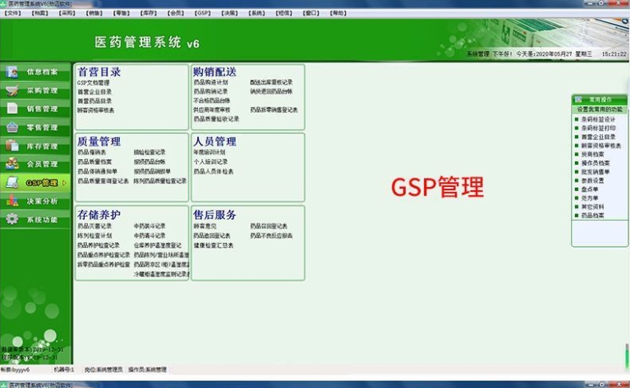Open 药品养护检查记录 link
Image resolution: width=630 pixels, height=388 pixels.
pos(99,245)
